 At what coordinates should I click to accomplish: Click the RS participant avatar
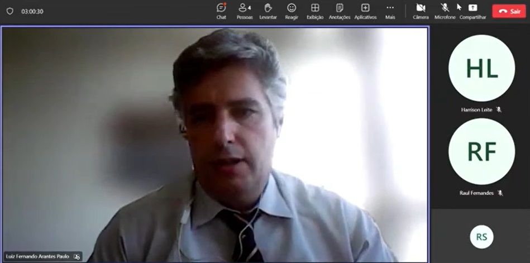click(x=481, y=237)
